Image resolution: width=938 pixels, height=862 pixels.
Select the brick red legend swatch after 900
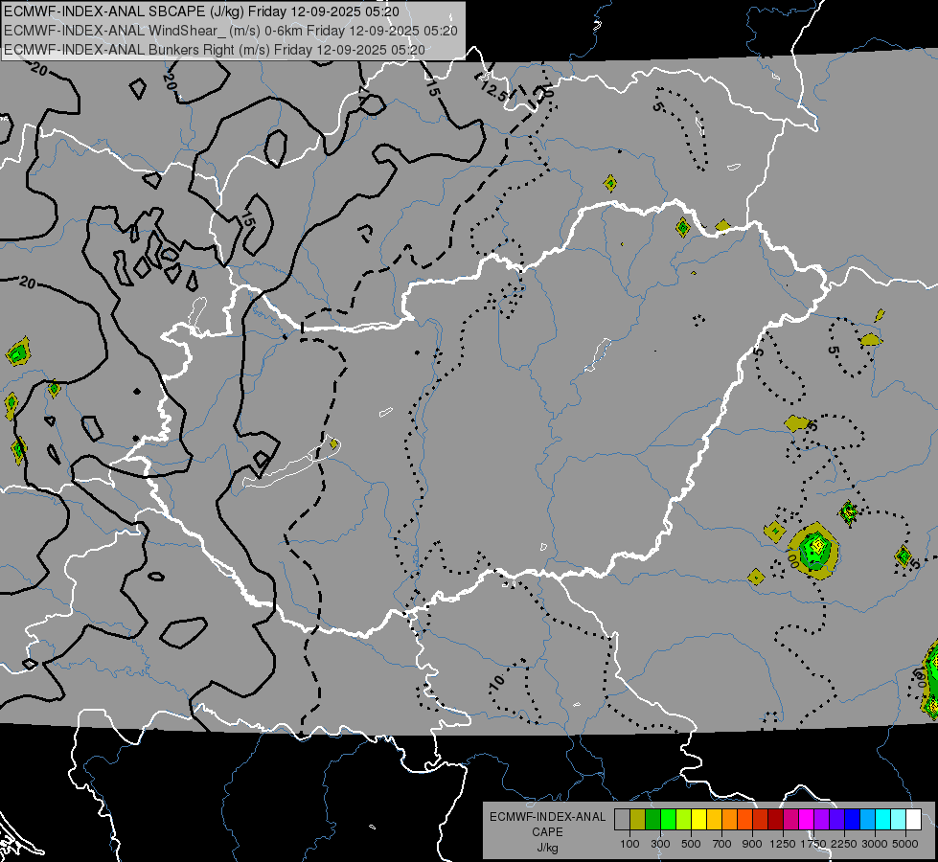coord(761,820)
